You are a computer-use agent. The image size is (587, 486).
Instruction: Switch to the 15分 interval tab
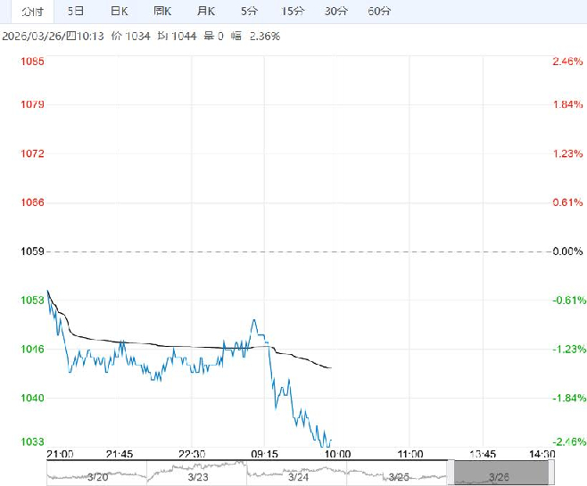tap(292, 12)
